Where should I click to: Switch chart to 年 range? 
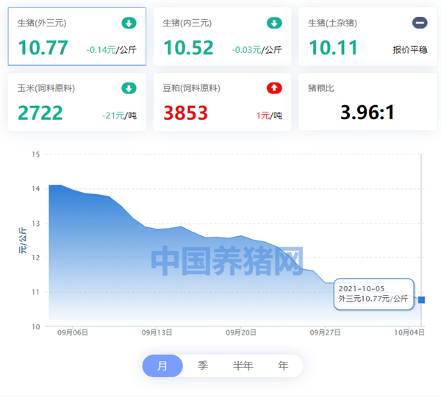[x=283, y=365]
